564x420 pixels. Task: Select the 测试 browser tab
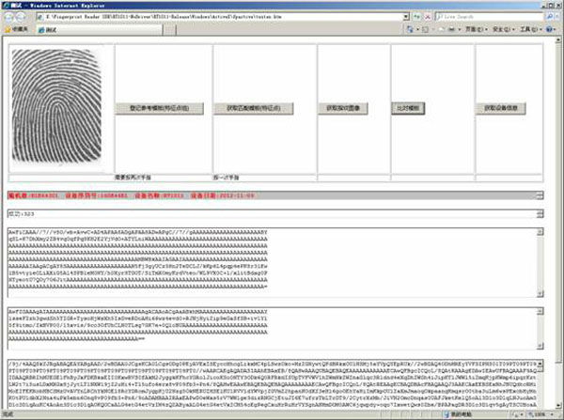point(99,30)
